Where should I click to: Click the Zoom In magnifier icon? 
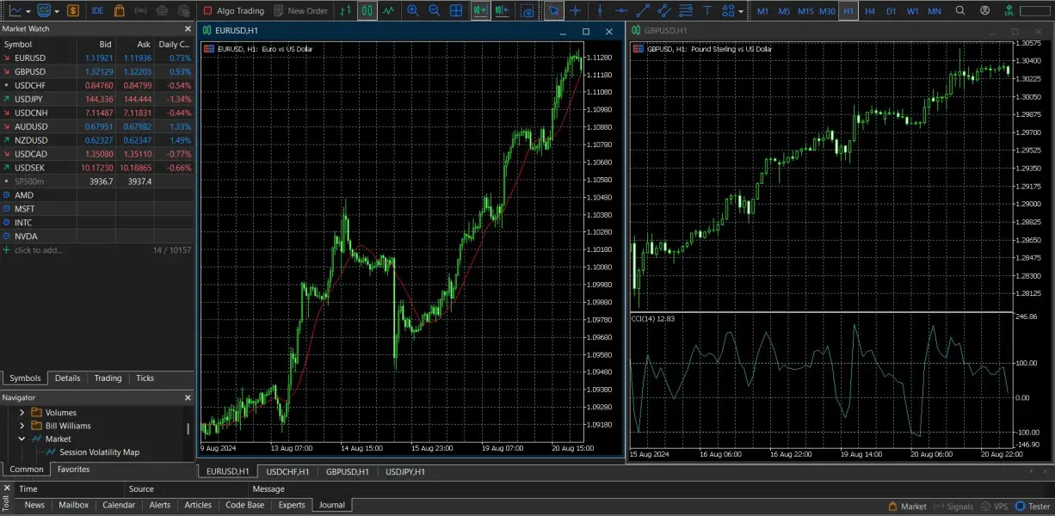pyautogui.click(x=413, y=11)
